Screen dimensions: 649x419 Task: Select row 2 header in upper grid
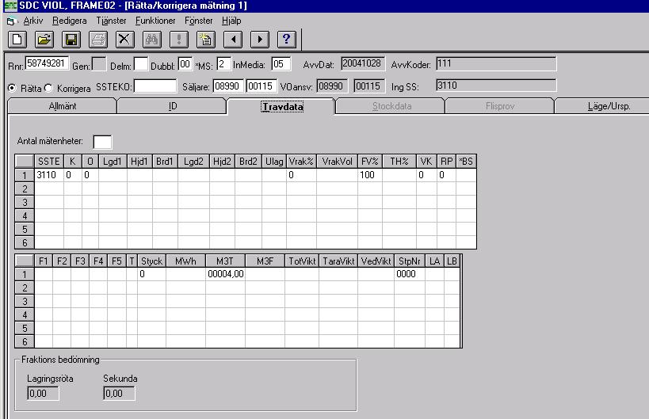[x=25, y=189]
